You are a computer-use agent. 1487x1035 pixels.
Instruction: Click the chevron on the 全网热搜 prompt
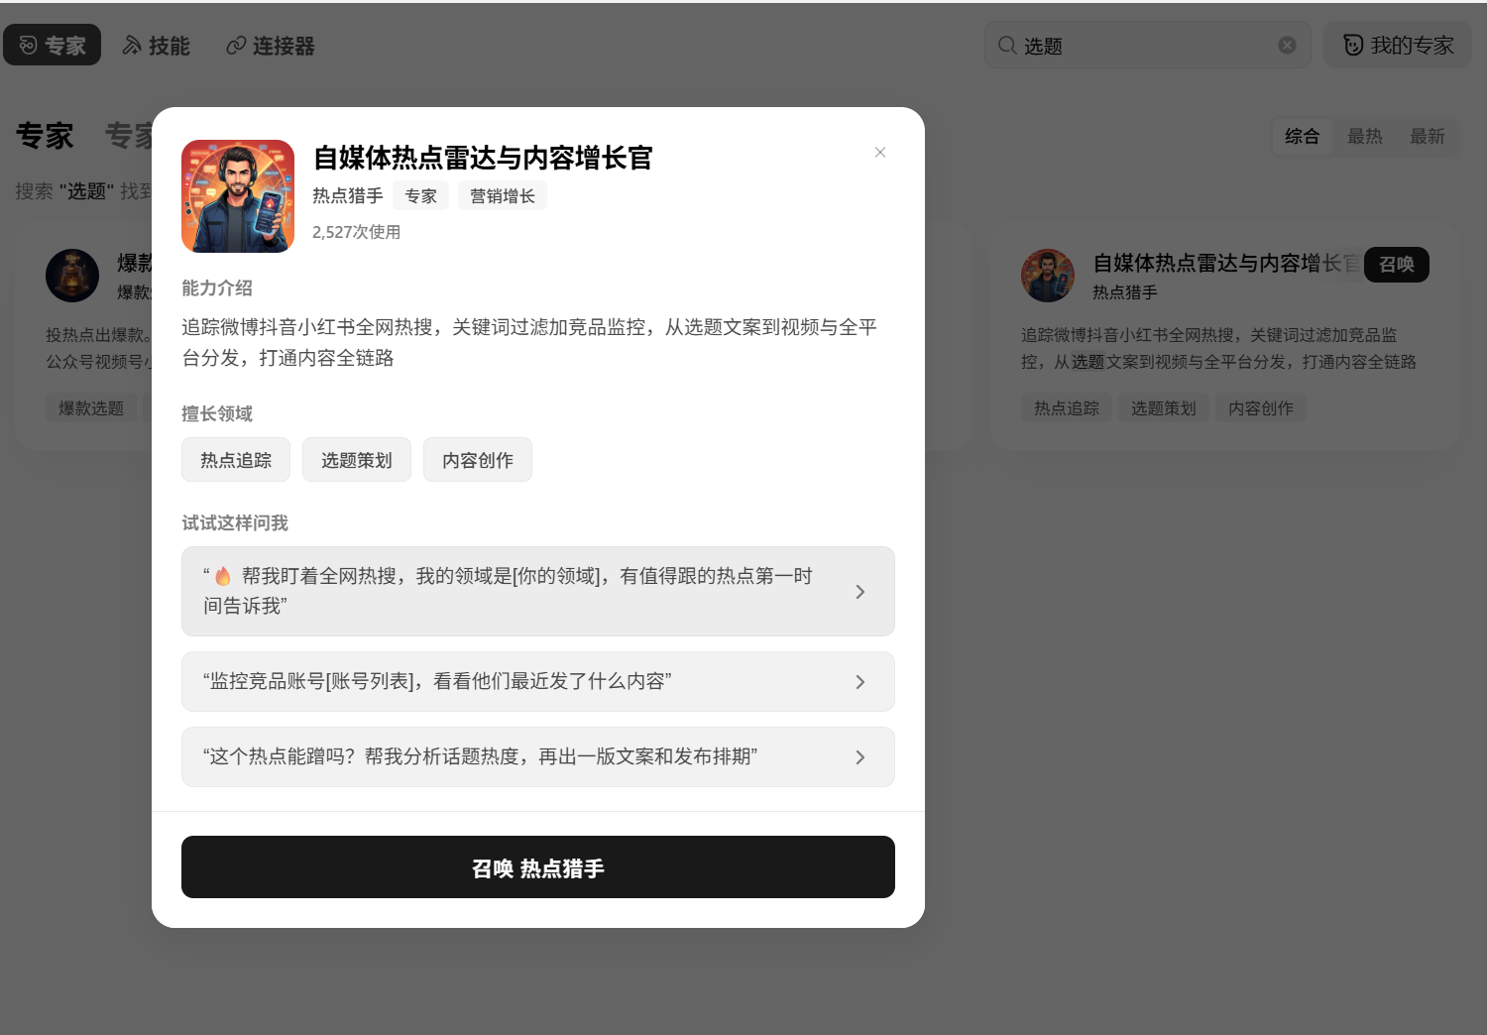[x=860, y=592]
